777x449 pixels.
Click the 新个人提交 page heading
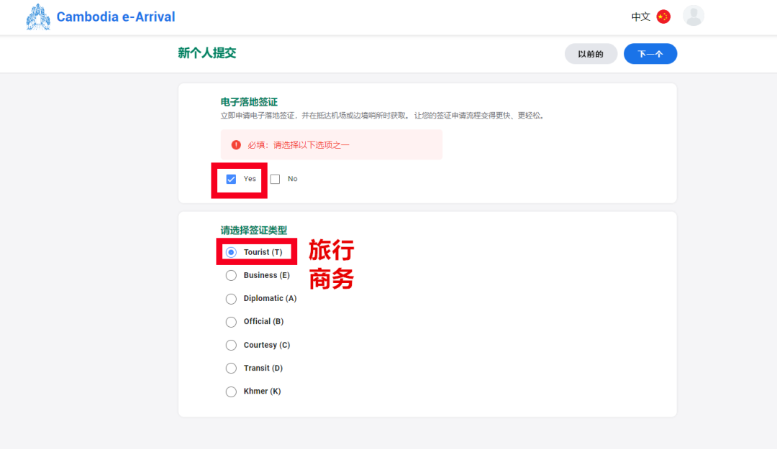coord(207,53)
